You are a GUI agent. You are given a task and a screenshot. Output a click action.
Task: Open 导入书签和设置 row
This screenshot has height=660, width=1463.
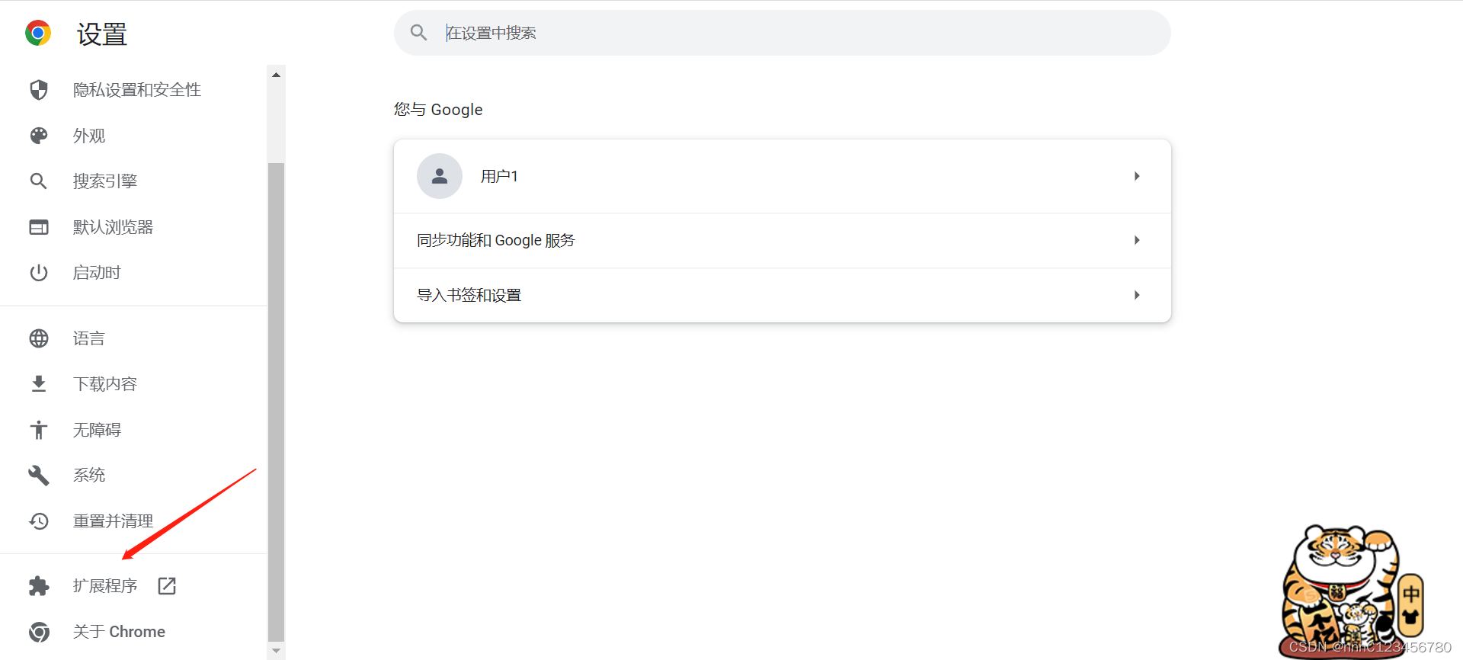tap(783, 295)
